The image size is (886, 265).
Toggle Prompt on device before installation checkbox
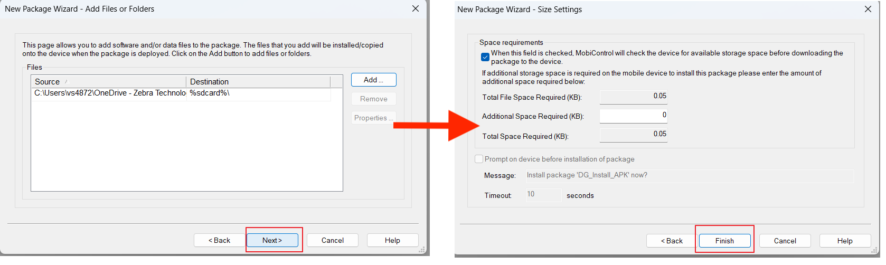point(479,159)
